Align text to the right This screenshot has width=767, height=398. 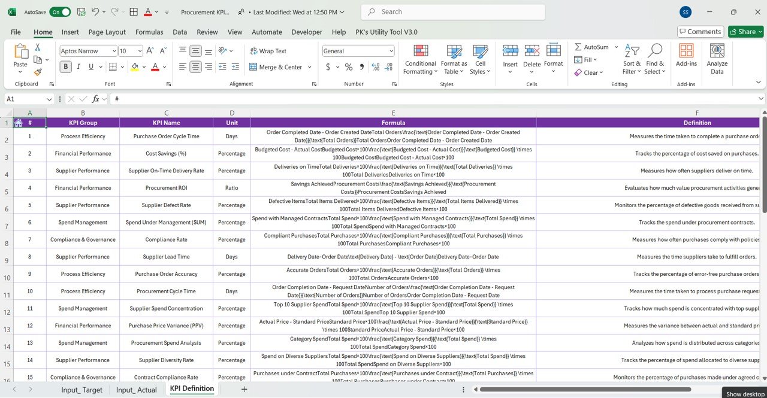[x=208, y=67]
